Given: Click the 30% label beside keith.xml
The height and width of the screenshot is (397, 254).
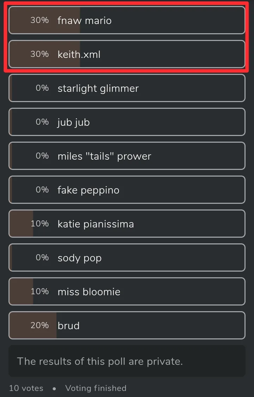Looking at the screenshot, I should (40, 54).
